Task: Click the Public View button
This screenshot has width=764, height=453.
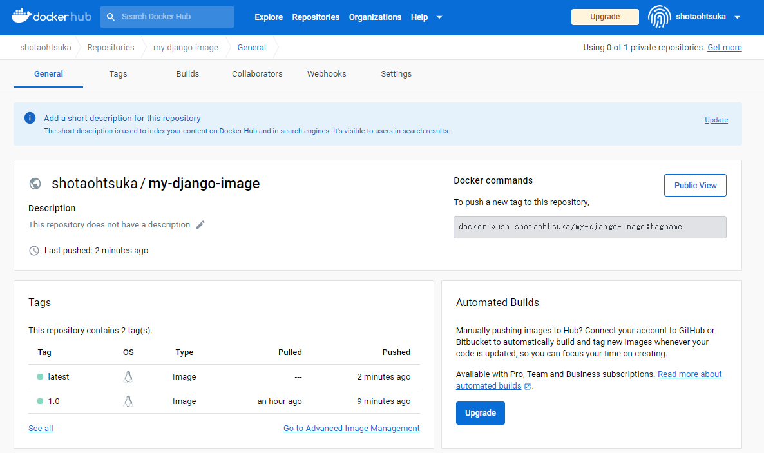Action: point(695,186)
